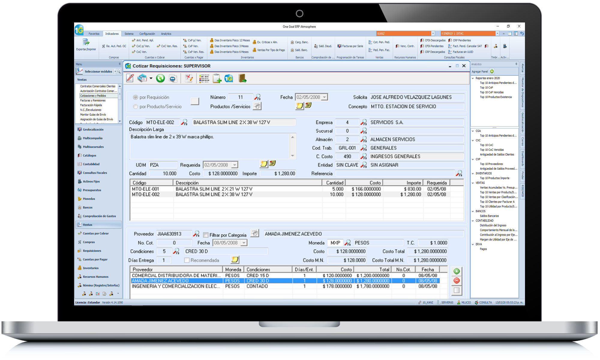Collapse the CONTABILIDAD analytics tree node
The image size is (600, 360).
pyautogui.click(x=473, y=221)
